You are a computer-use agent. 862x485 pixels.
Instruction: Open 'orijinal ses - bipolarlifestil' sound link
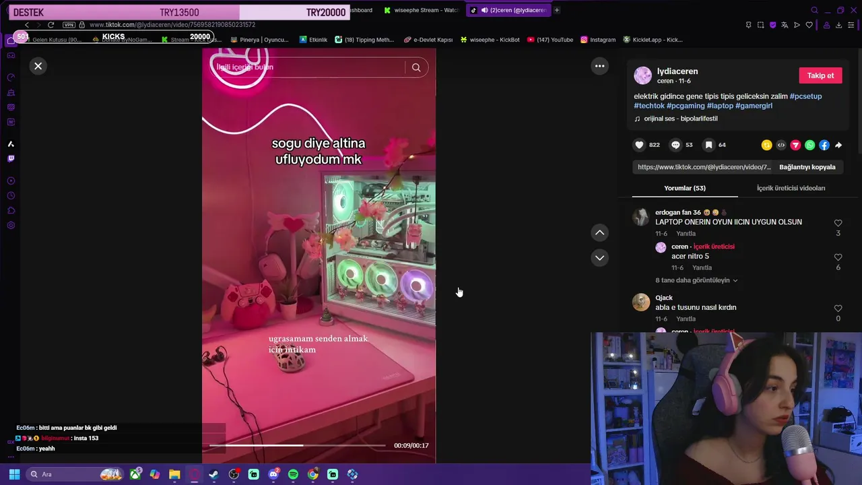680,119
